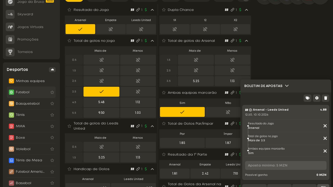Star the Dupla Chance market

164,10
